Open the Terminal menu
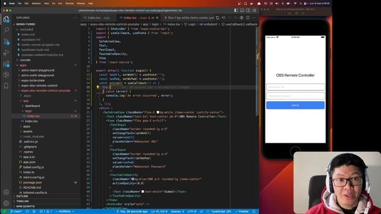The image size is (381, 214). [70, 4]
